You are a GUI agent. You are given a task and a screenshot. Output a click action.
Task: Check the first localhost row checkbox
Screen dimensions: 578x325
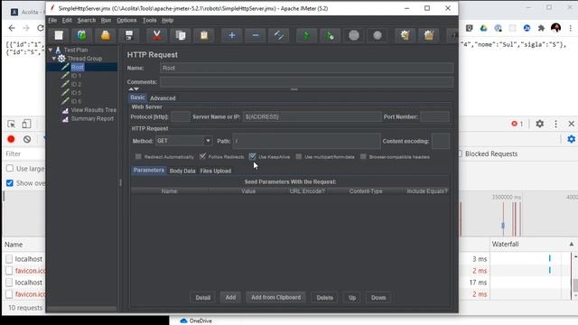tap(9, 259)
